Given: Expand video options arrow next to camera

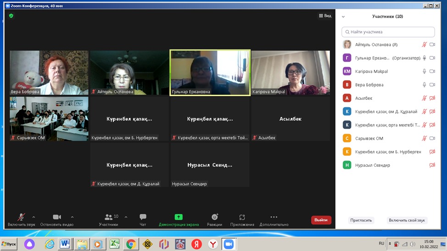Looking at the screenshot, I should point(72,217).
